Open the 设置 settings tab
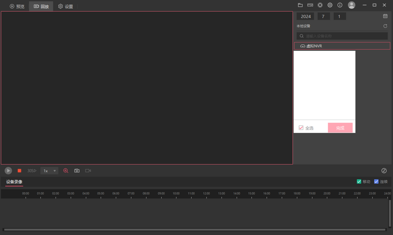This screenshot has width=393, height=235. pos(65,6)
